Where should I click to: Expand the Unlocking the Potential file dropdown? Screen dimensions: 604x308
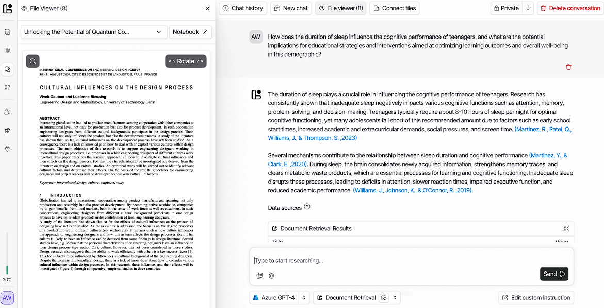94,32
